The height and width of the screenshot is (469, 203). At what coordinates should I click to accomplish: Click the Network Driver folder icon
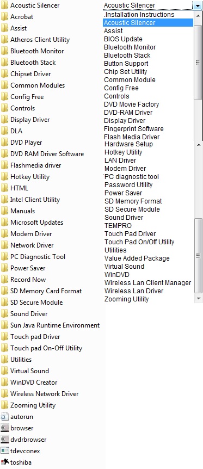(x=4, y=245)
